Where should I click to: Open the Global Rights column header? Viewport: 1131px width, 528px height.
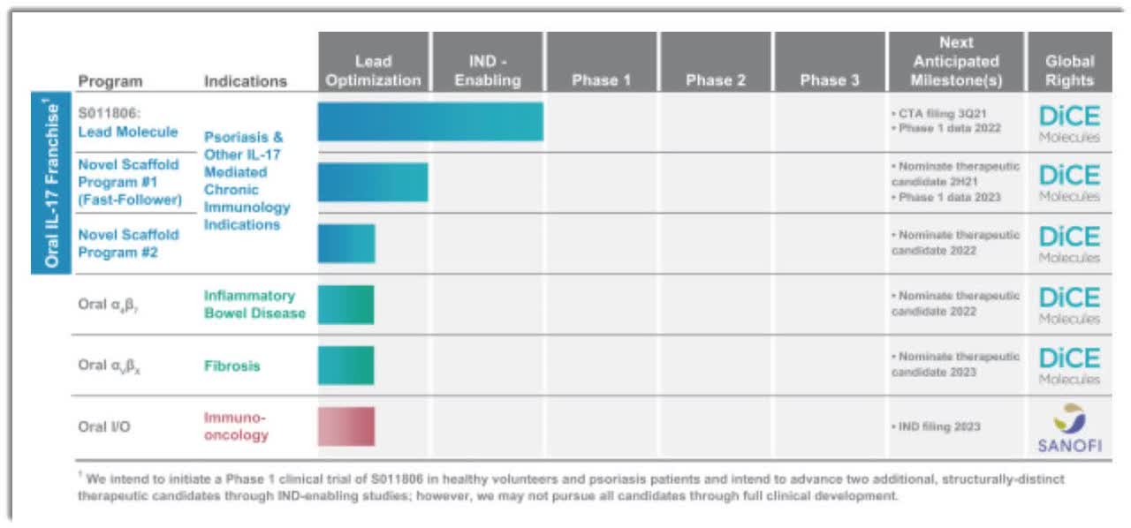[1069, 71]
